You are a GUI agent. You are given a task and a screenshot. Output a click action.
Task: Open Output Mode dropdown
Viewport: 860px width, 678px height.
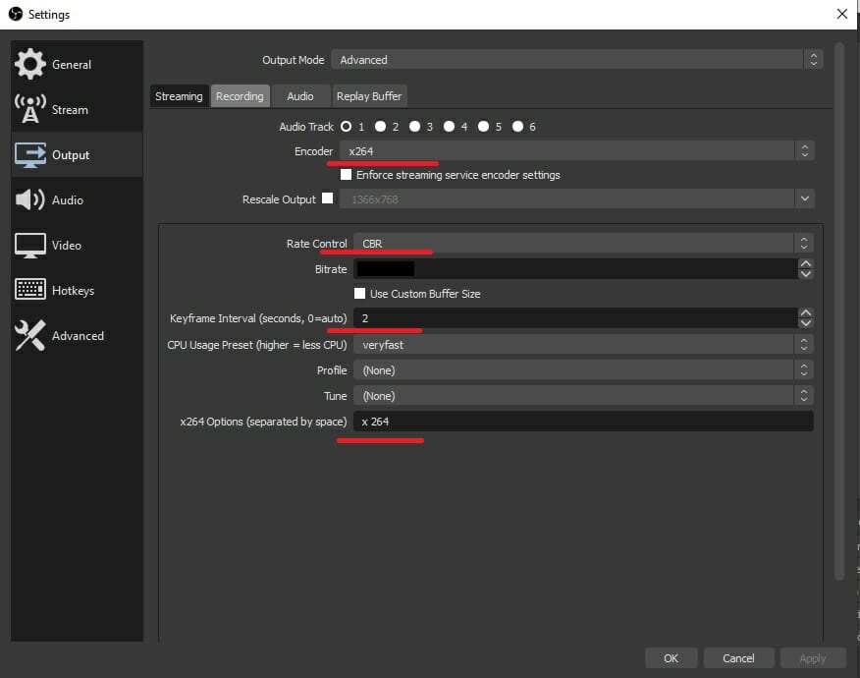tap(577, 59)
